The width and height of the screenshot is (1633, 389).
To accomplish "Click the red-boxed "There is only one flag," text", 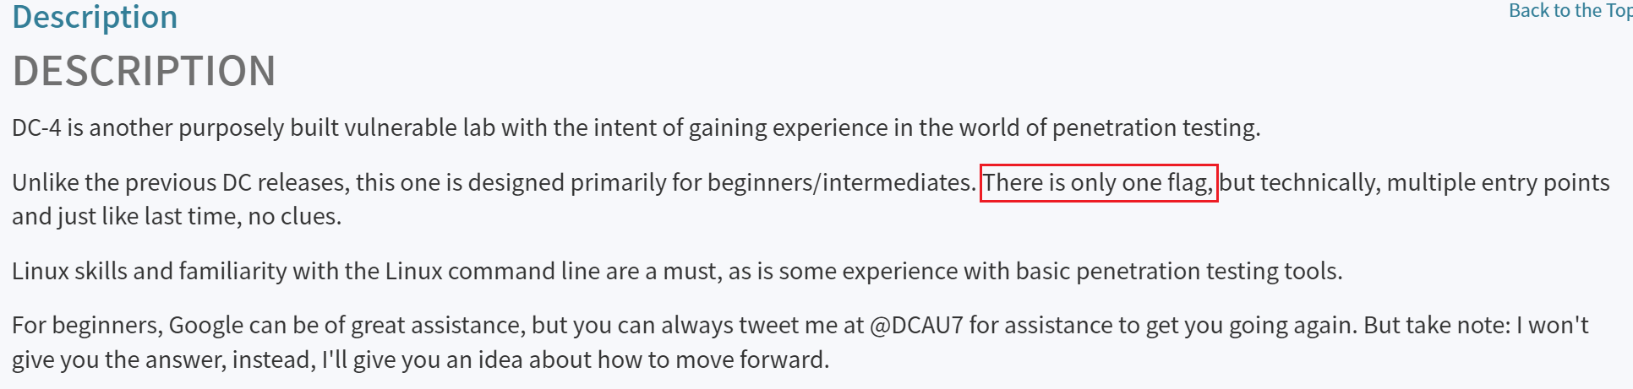I will 1098,183.
